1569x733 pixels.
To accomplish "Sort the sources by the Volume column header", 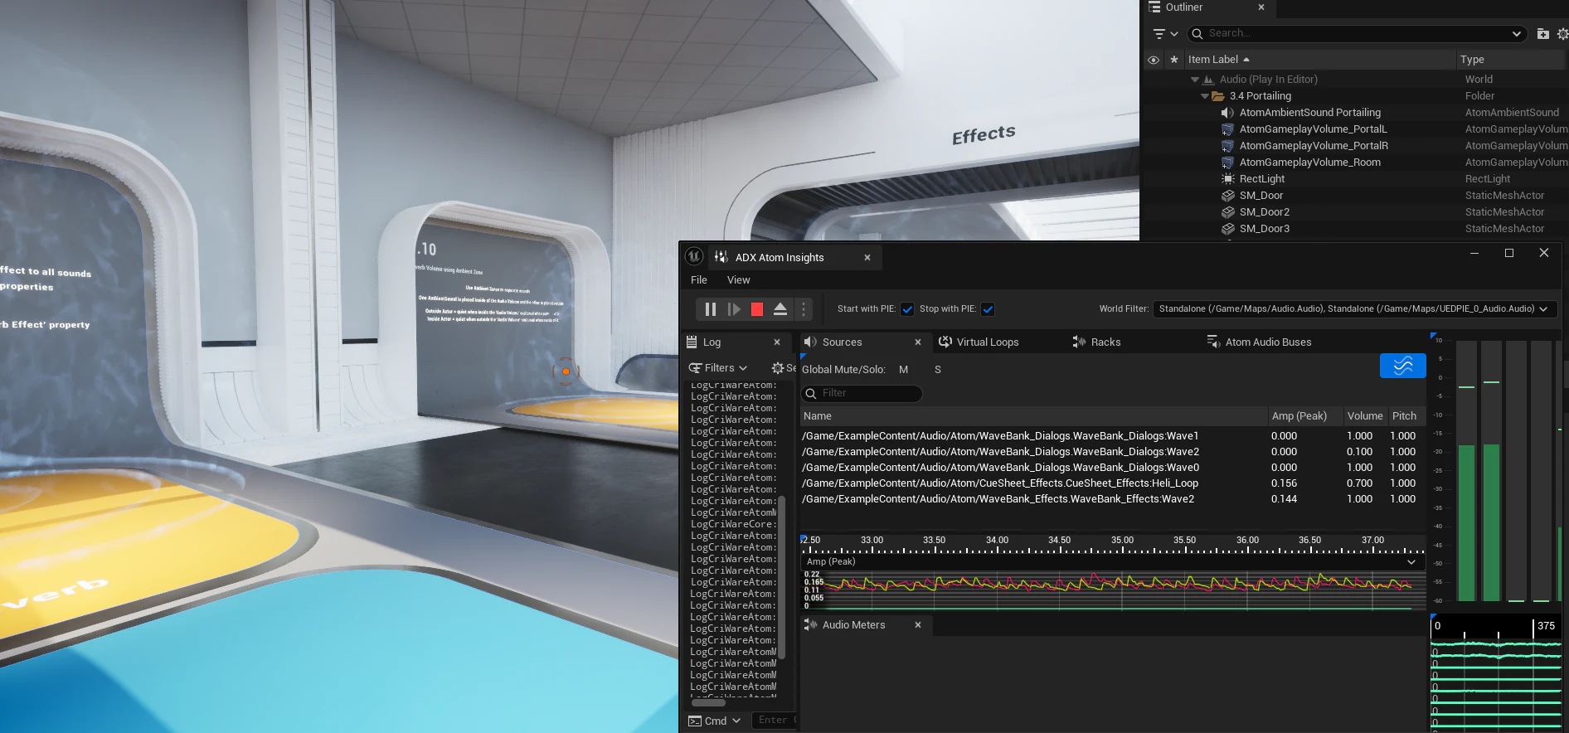I will click(1365, 416).
